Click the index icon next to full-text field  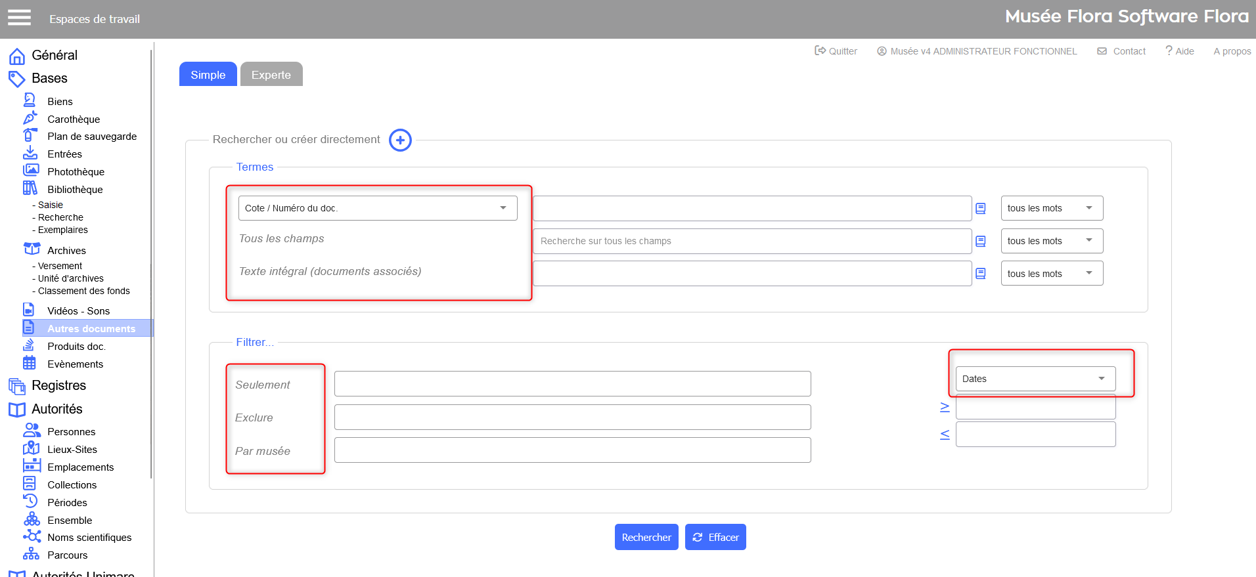click(980, 274)
